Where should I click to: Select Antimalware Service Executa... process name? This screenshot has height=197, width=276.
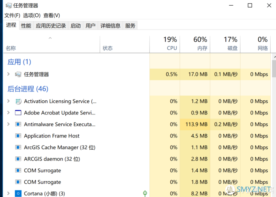pyautogui.click(x=60, y=124)
